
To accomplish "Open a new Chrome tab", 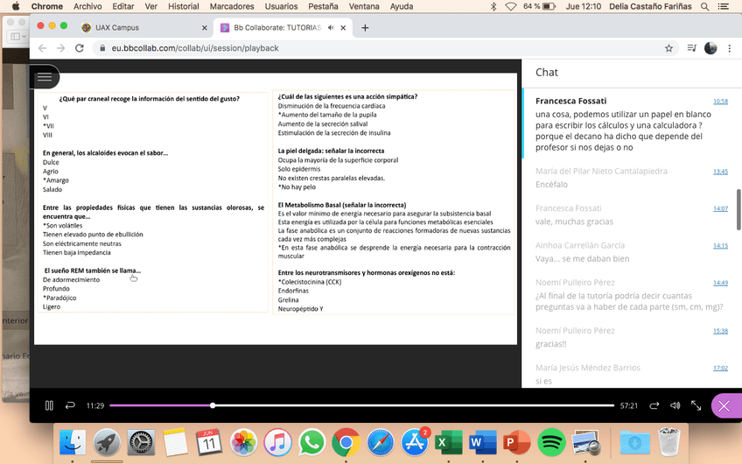I will (x=365, y=28).
